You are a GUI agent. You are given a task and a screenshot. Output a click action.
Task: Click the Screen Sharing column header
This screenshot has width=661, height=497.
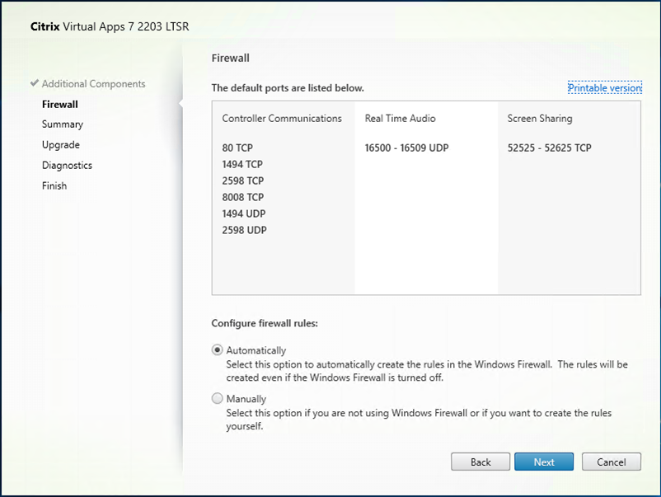click(x=540, y=119)
